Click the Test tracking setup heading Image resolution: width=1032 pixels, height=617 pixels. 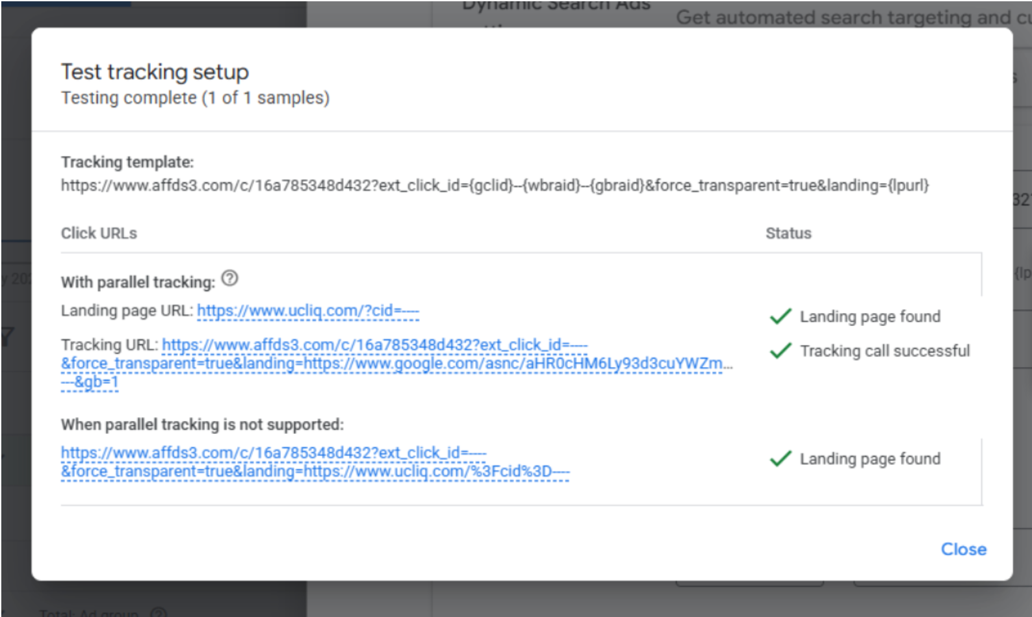155,71
